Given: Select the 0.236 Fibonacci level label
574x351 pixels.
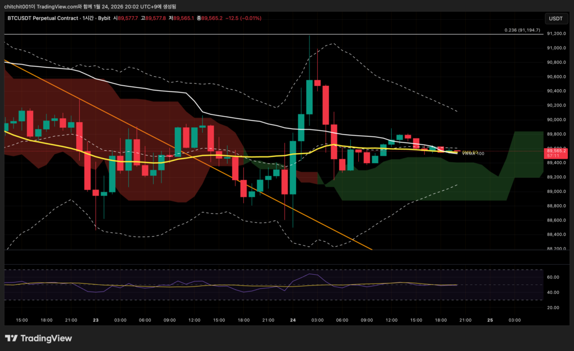Looking at the screenshot, I should pos(521,30).
